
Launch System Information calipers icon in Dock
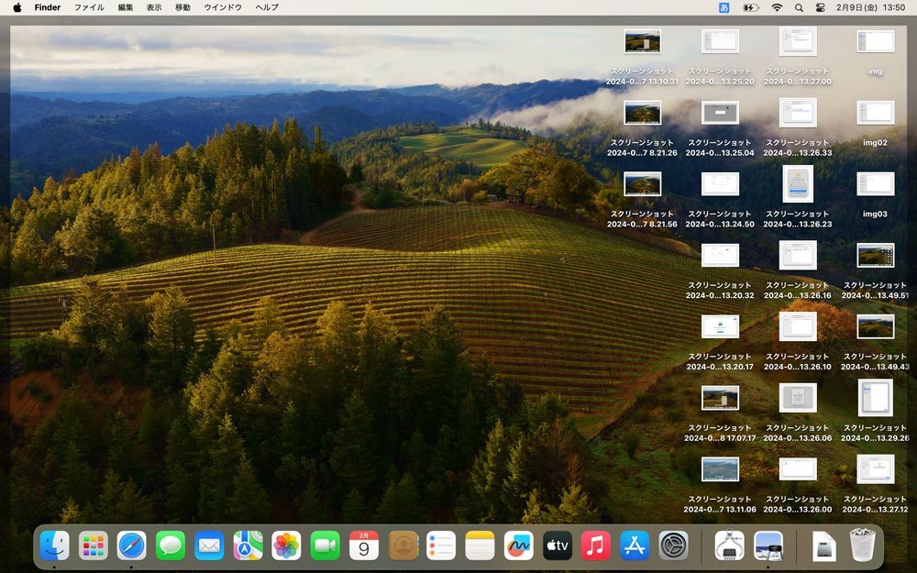[x=729, y=545]
